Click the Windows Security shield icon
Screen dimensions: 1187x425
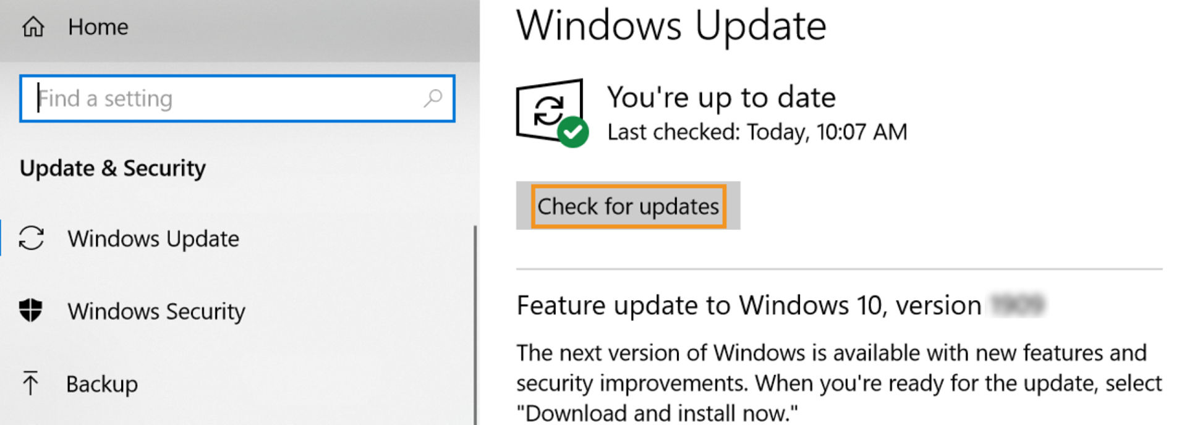click(x=31, y=310)
